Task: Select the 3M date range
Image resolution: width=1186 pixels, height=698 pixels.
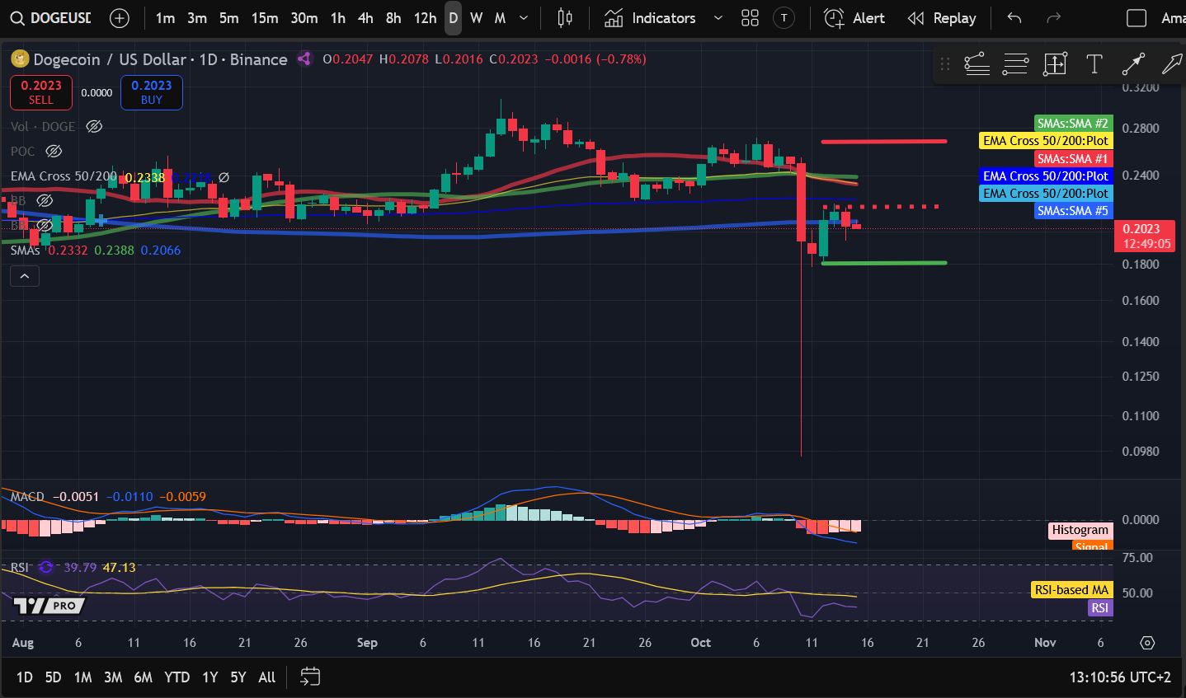Action: 113,677
